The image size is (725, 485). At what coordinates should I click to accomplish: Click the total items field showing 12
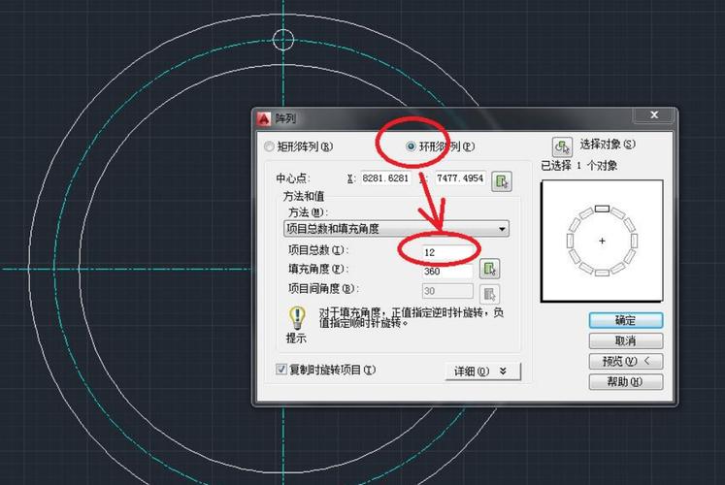click(x=447, y=252)
